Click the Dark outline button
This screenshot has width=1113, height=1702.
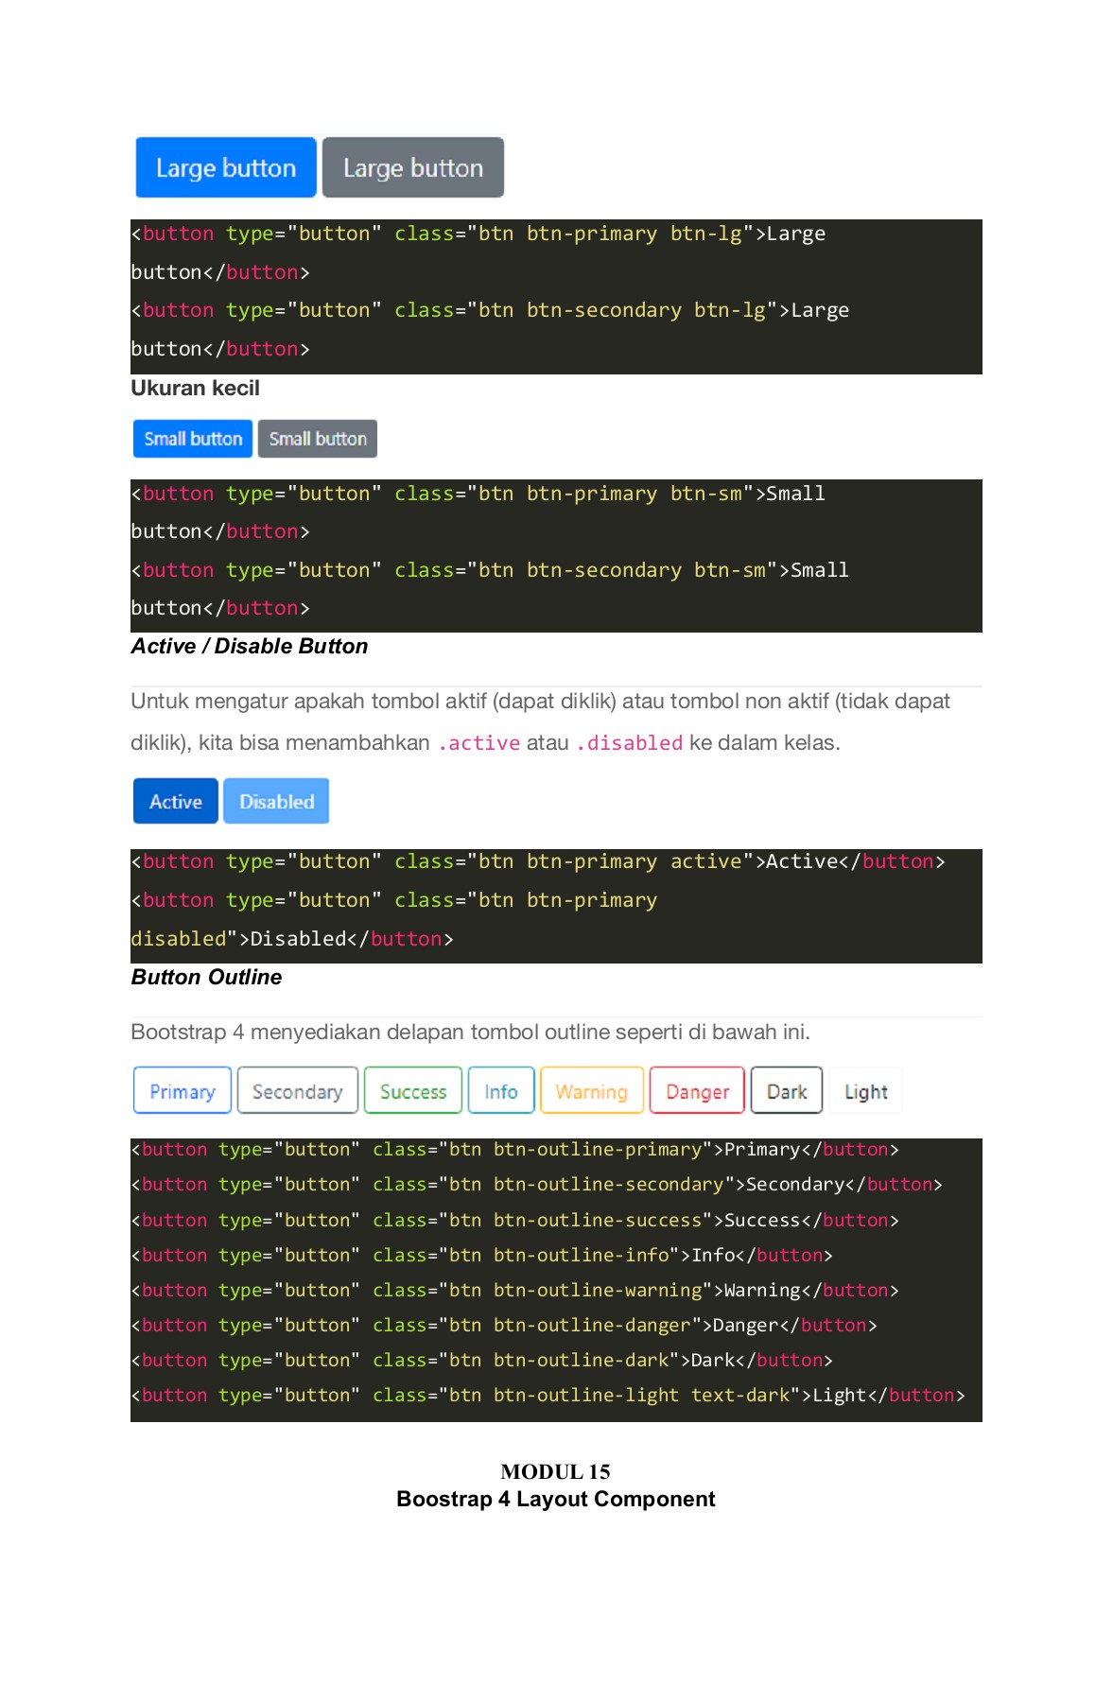click(786, 1091)
